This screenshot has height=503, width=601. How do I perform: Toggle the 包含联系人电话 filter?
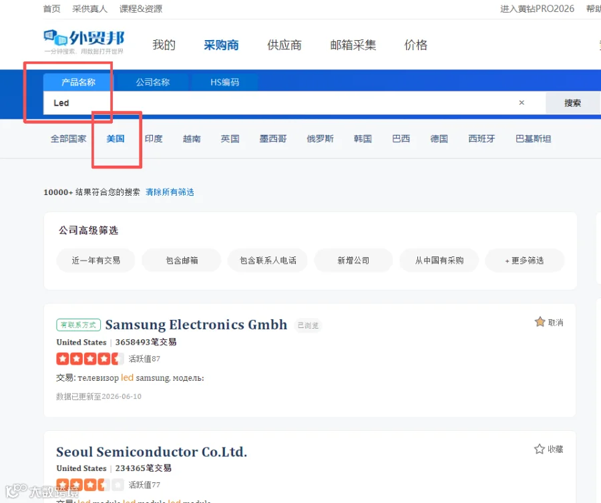pyautogui.click(x=268, y=261)
